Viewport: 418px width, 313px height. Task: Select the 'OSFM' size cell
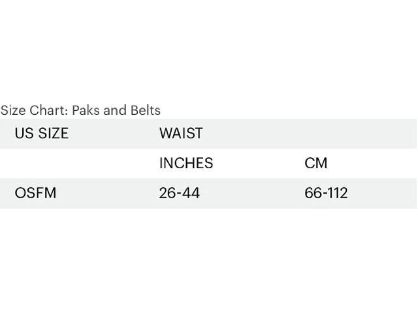pos(35,193)
